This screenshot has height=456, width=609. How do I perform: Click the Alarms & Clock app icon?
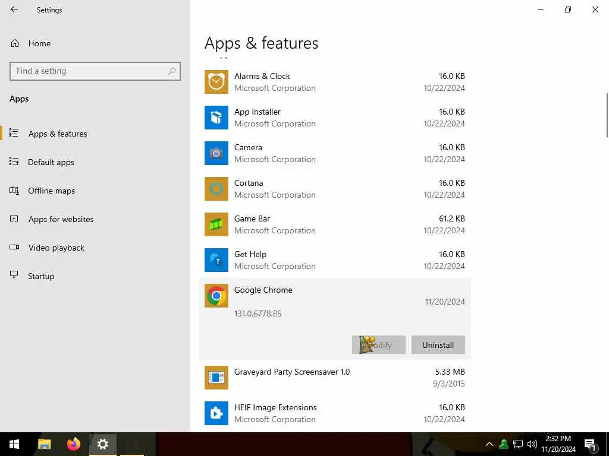[216, 82]
